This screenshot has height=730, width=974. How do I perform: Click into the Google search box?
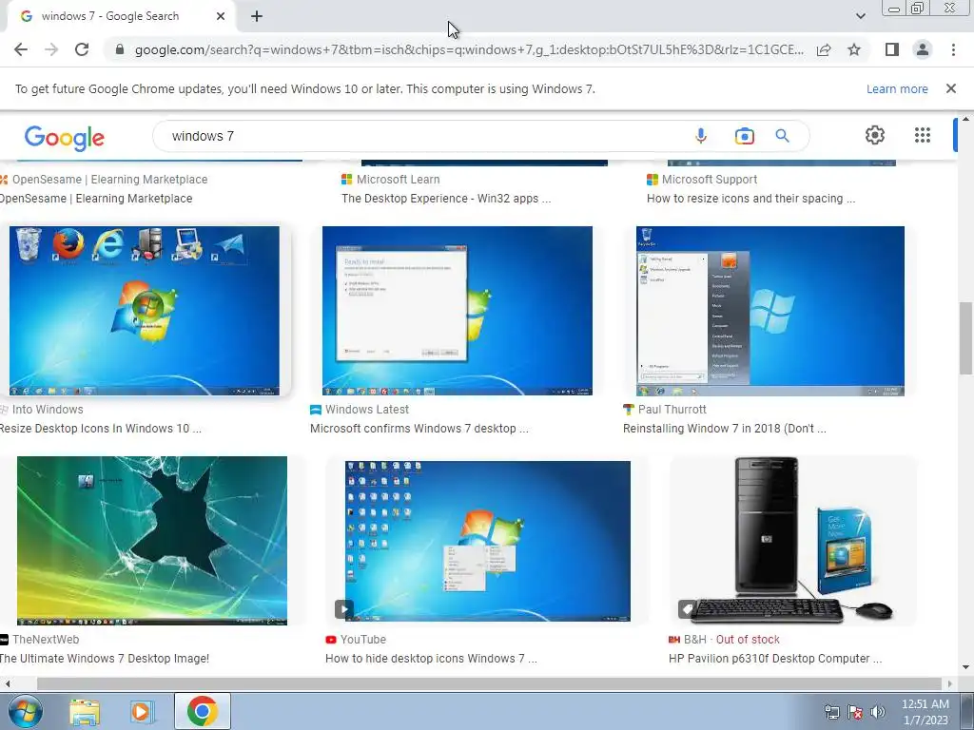[422, 136]
